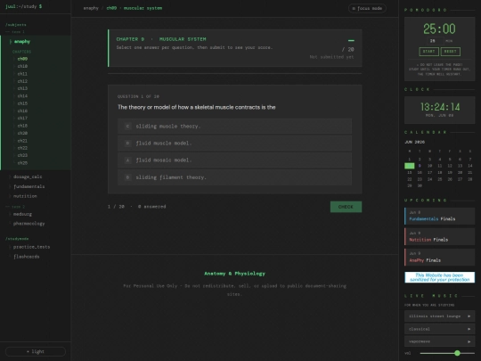The width and height of the screenshot is (481, 361).
Task: Switch to light theme
Action: [x=36, y=351]
